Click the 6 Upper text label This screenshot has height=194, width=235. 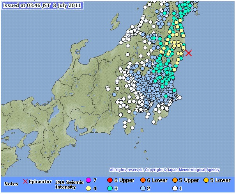pos(124,180)
